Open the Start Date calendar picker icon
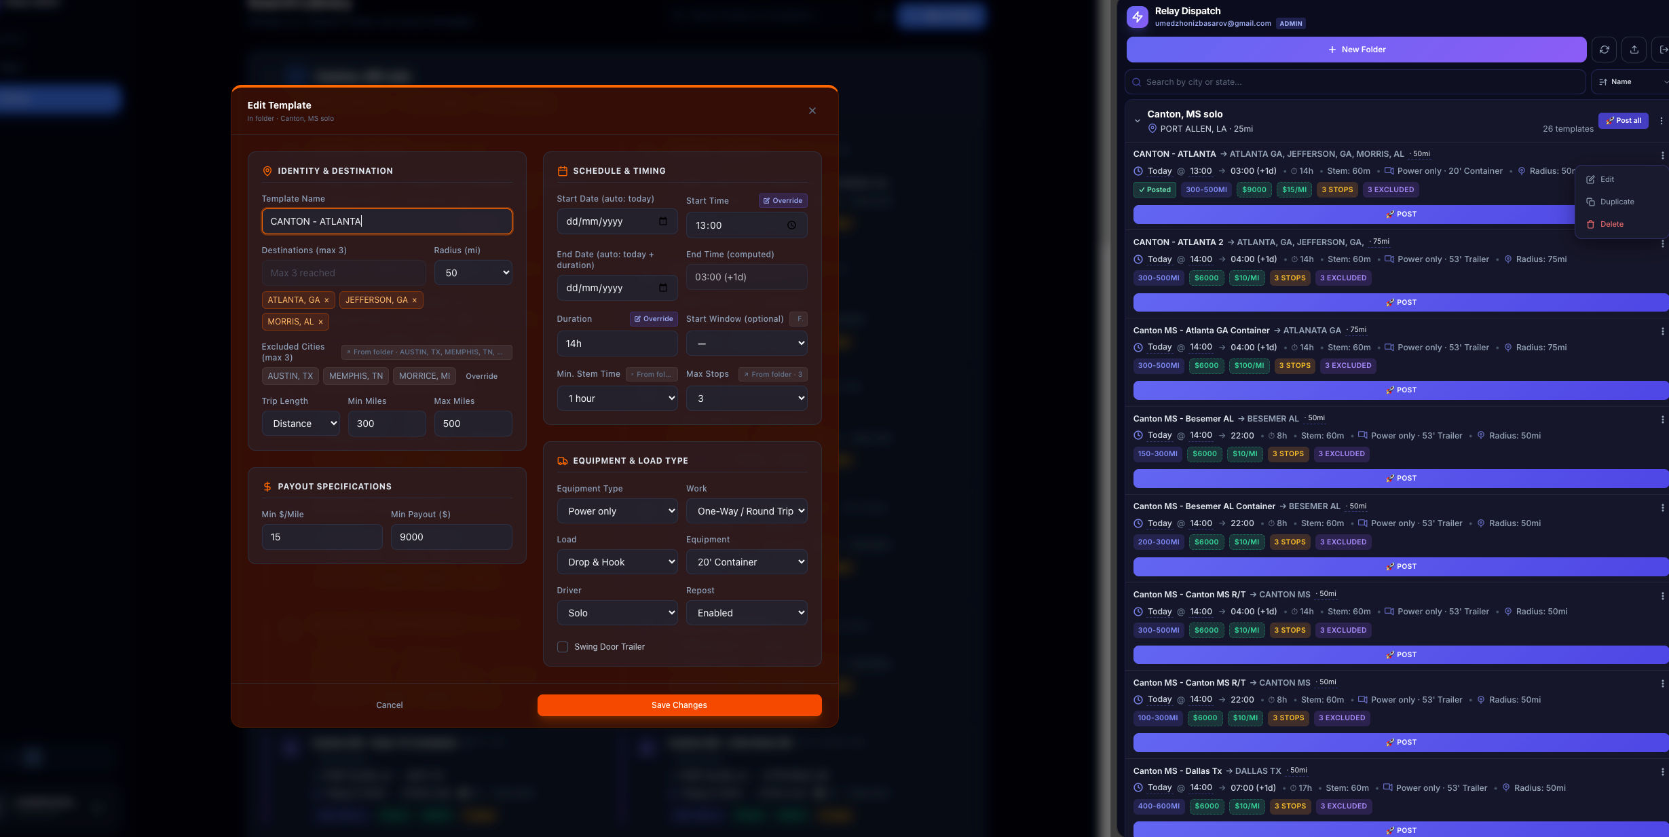The width and height of the screenshot is (1669, 837). [663, 221]
